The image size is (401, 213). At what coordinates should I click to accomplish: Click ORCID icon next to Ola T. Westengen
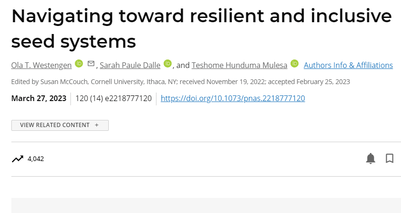pyautogui.click(x=79, y=63)
